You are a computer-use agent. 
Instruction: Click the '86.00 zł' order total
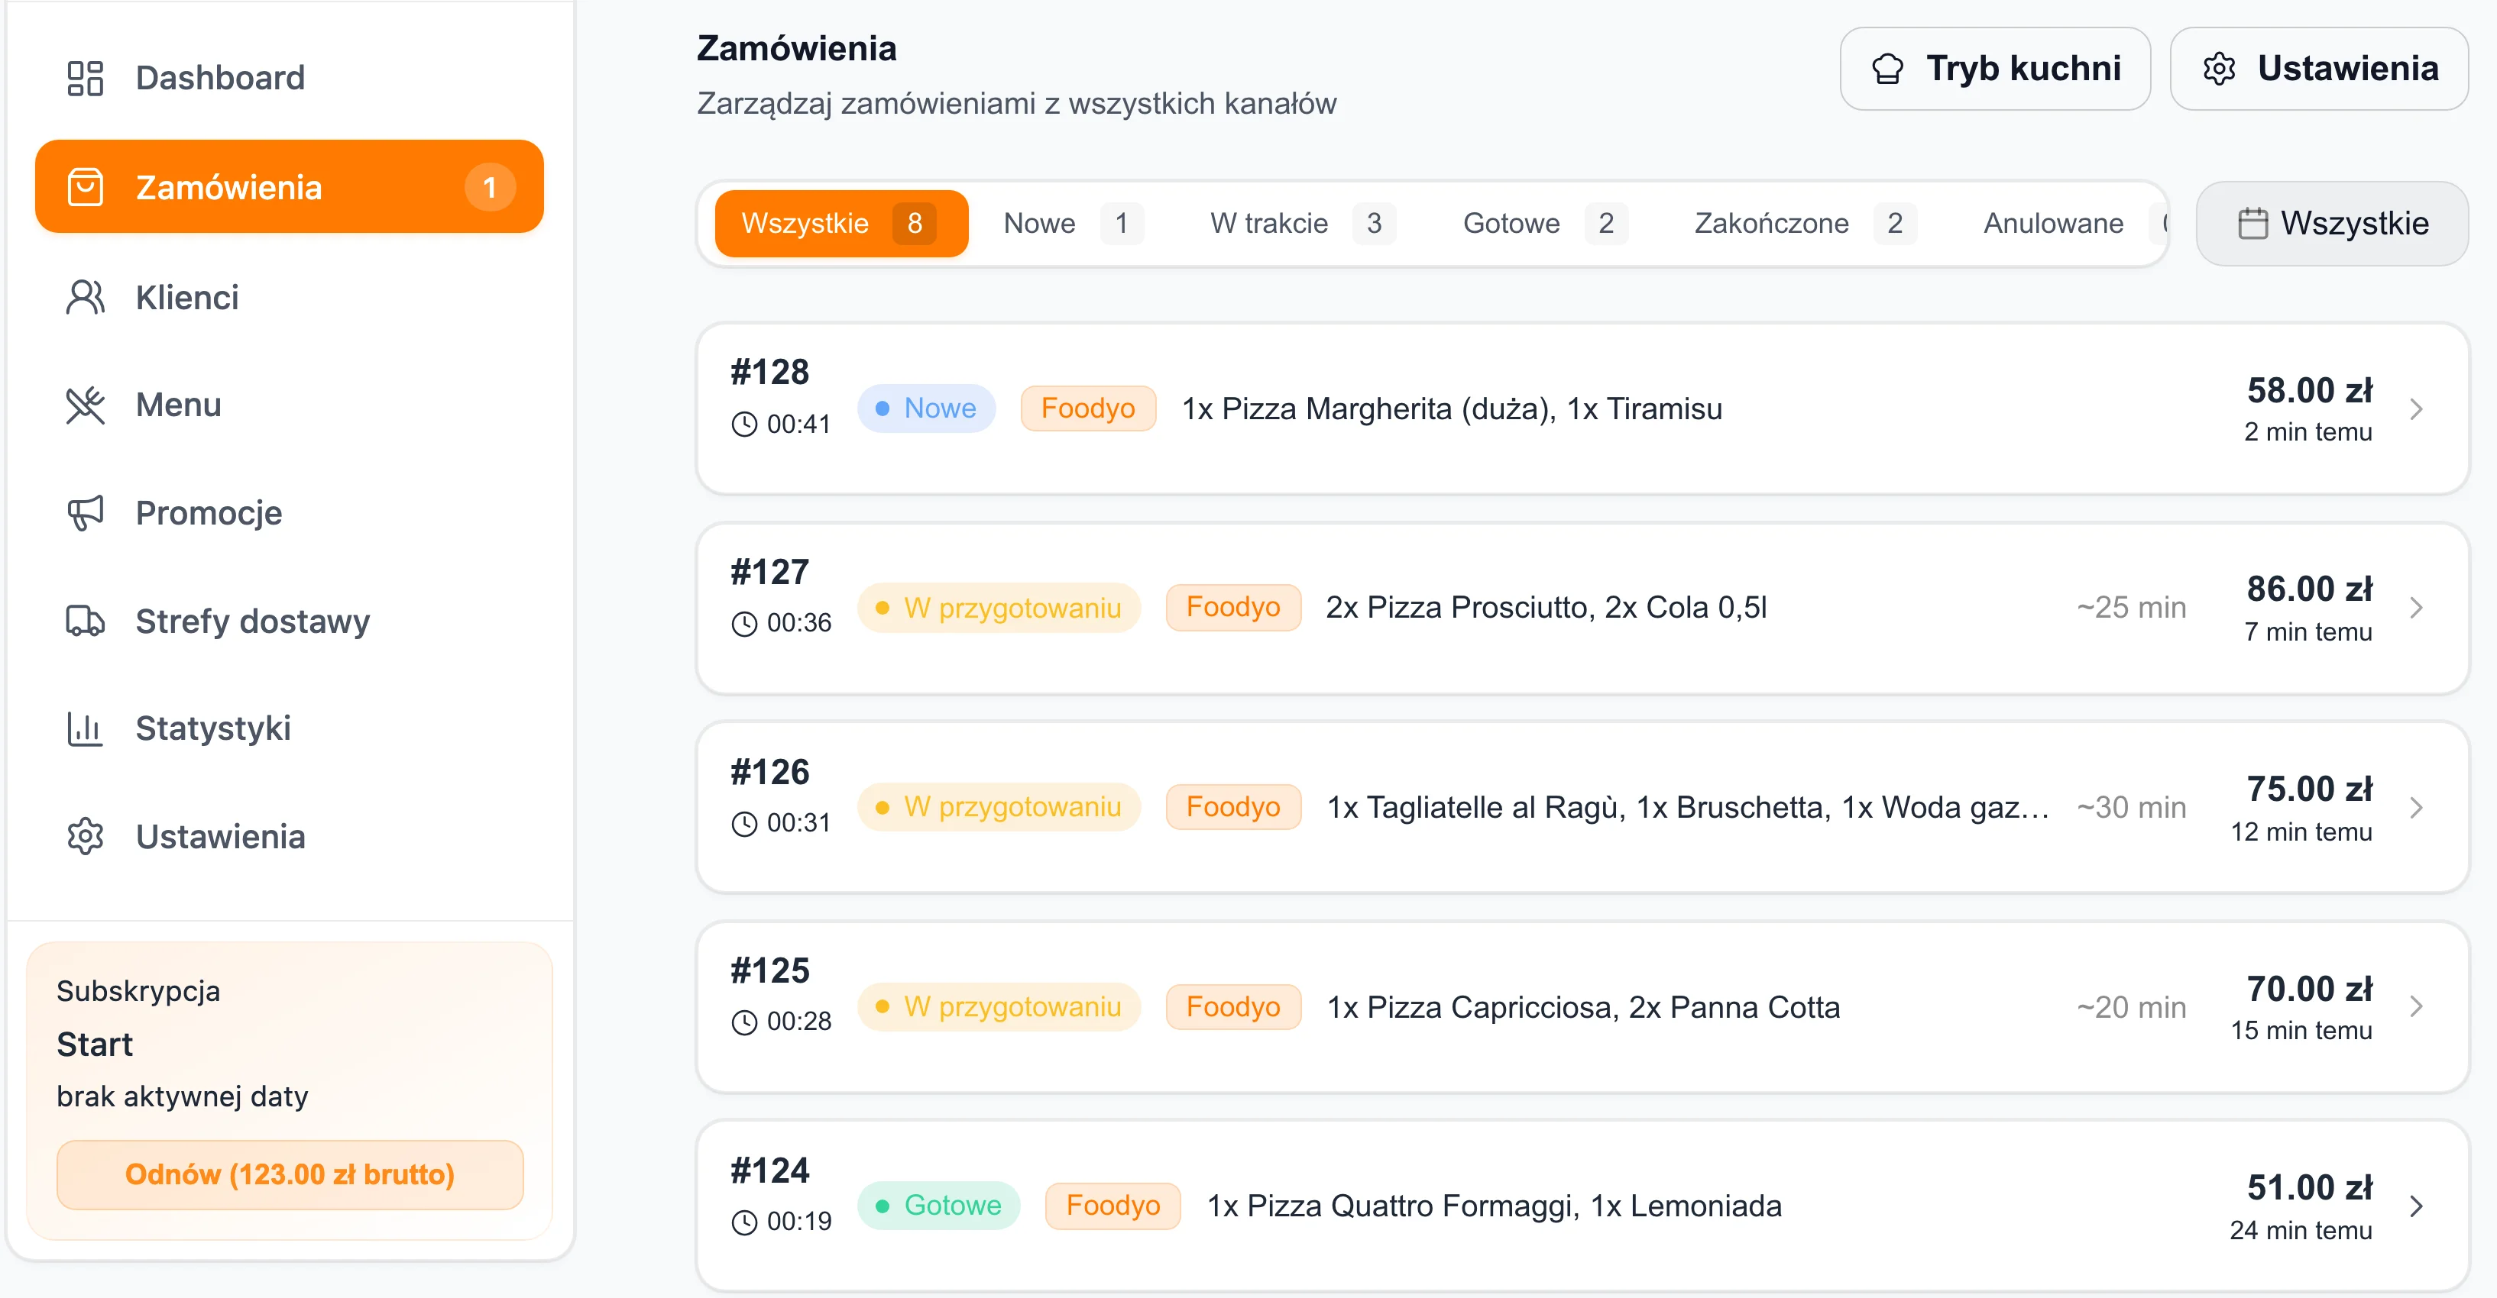pyautogui.click(x=2309, y=590)
